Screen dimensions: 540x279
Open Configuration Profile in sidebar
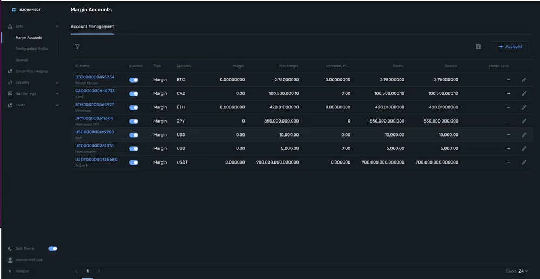(x=32, y=49)
